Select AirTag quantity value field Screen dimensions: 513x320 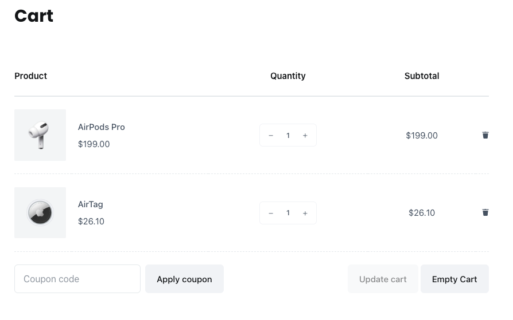[288, 213]
